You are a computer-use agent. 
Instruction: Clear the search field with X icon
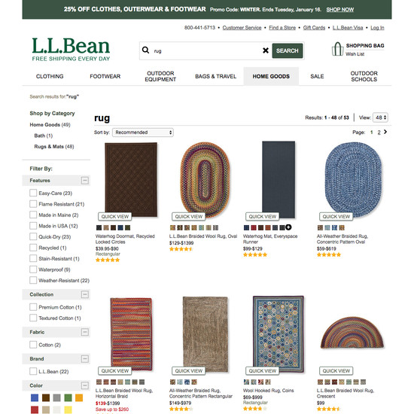pos(266,50)
